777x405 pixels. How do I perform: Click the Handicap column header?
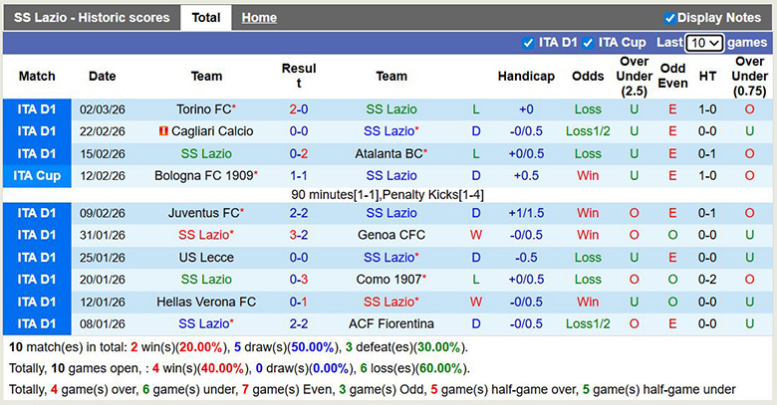coord(526,77)
